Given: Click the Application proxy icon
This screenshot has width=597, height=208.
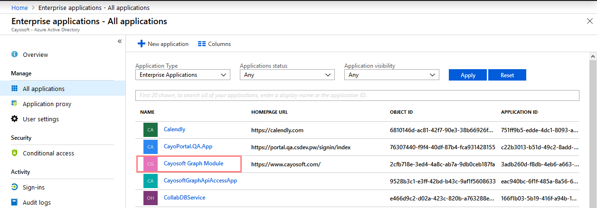Looking at the screenshot, I should 15,104.
